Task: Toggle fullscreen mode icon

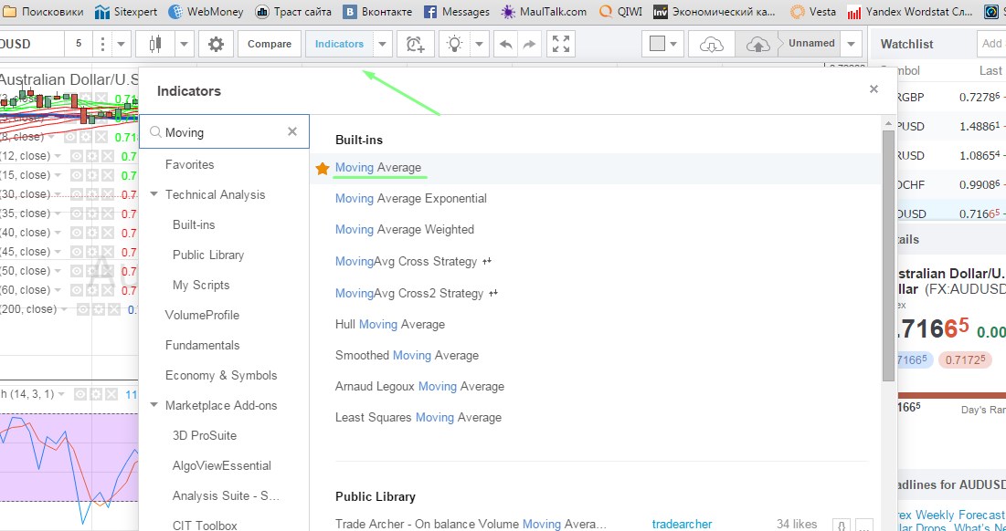Action: click(563, 44)
